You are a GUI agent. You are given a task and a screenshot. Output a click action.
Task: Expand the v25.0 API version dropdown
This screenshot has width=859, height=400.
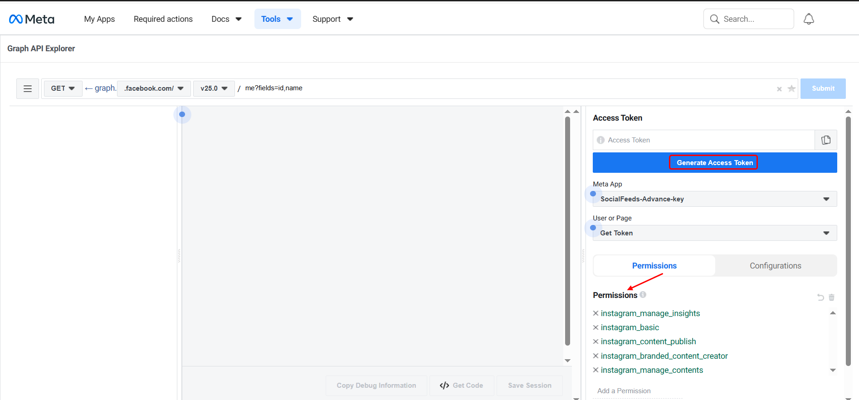click(x=214, y=88)
